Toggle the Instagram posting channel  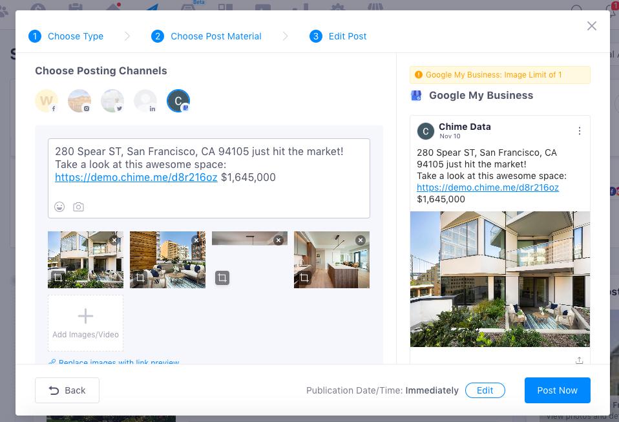79,101
